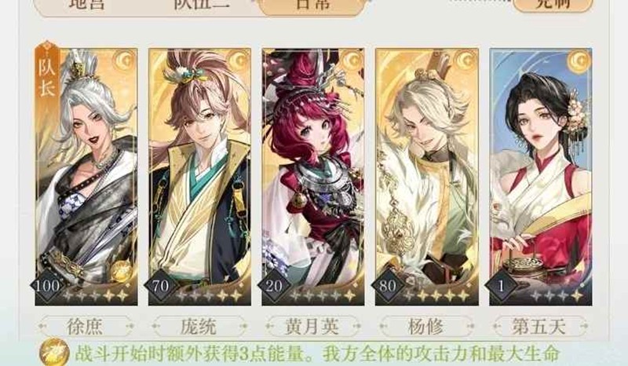
Task: Tap the gold medal on 徐庶's card
Action: pyautogui.click(x=120, y=271)
